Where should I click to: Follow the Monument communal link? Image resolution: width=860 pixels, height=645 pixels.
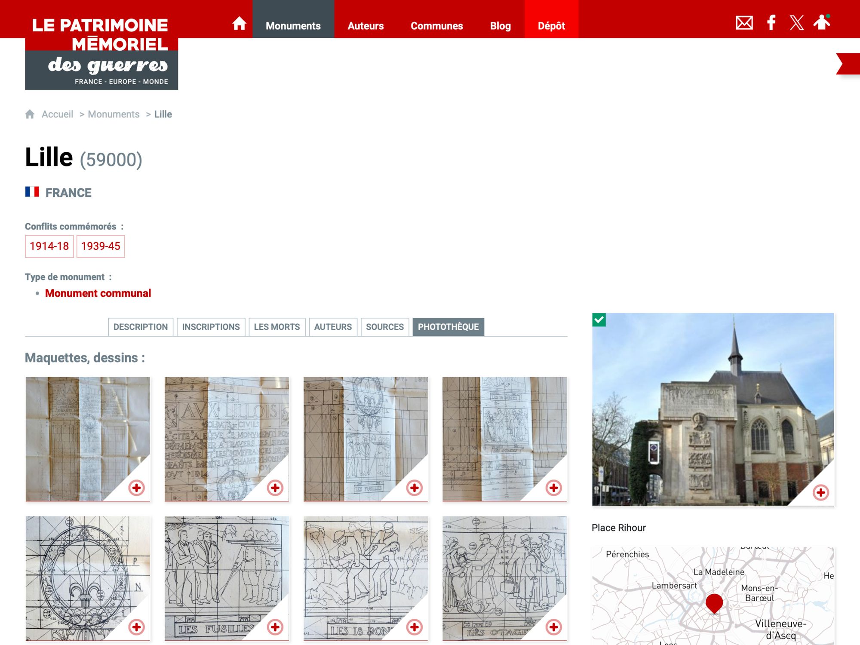[98, 293]
